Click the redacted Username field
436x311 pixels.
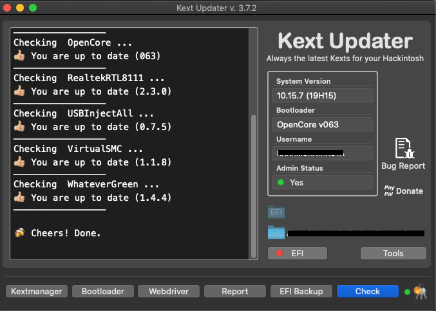pyautogui.click(x=322, y=153)
